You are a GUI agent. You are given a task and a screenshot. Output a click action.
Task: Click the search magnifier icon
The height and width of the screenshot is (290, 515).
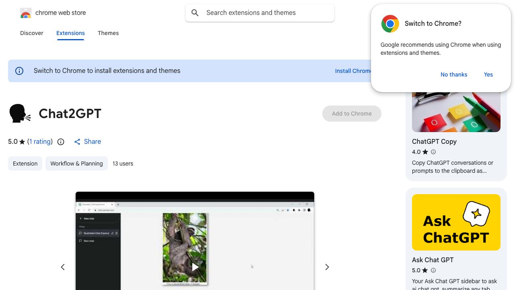click(195, 13)
